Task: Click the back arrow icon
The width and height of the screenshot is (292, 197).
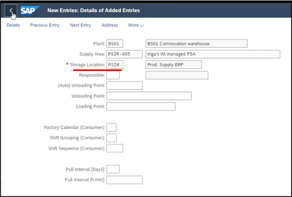Action: 11,11
